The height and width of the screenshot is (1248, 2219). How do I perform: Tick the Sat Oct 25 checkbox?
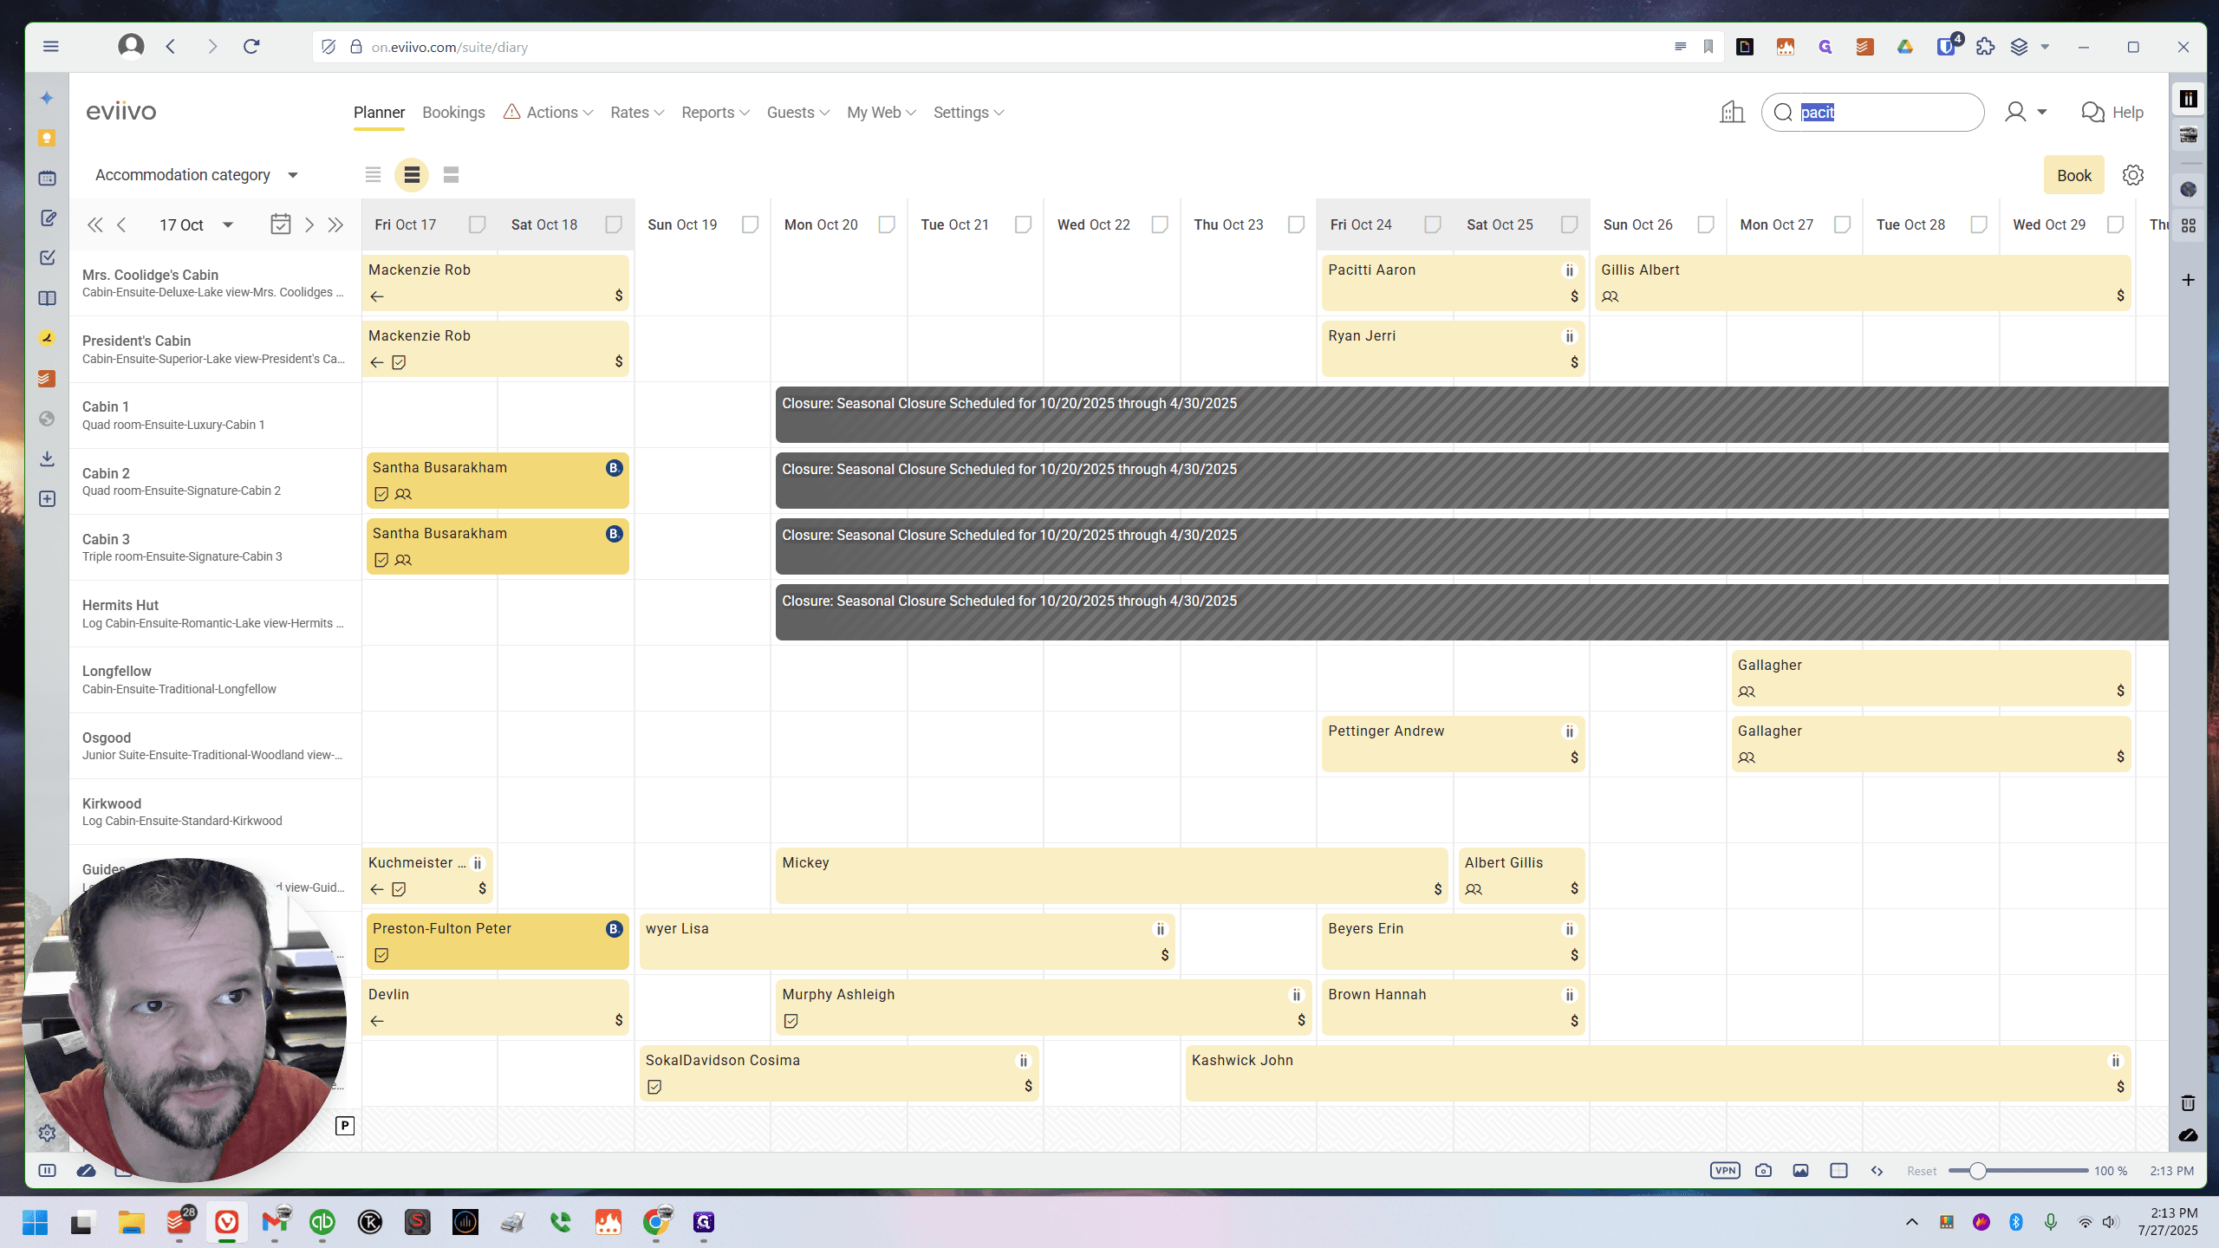tap(1569, 224)
